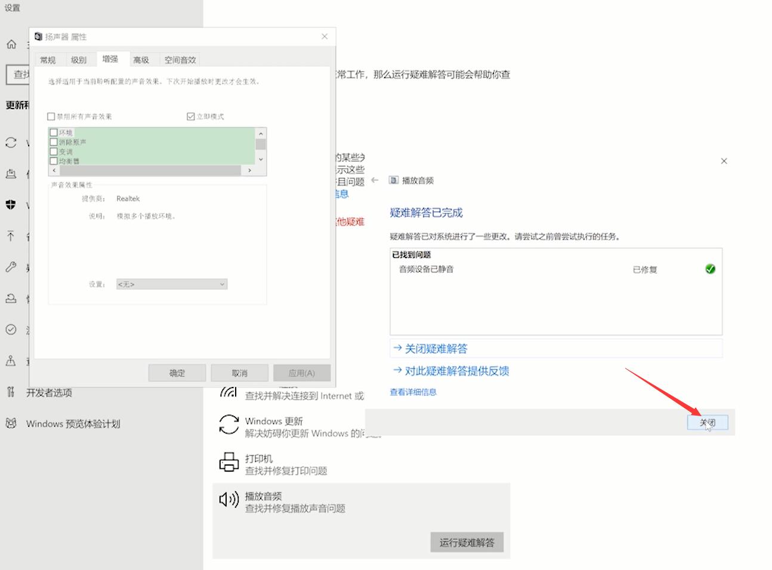Click 已修复 status text
Screen dimensions: 772x570
click(645, 269)
